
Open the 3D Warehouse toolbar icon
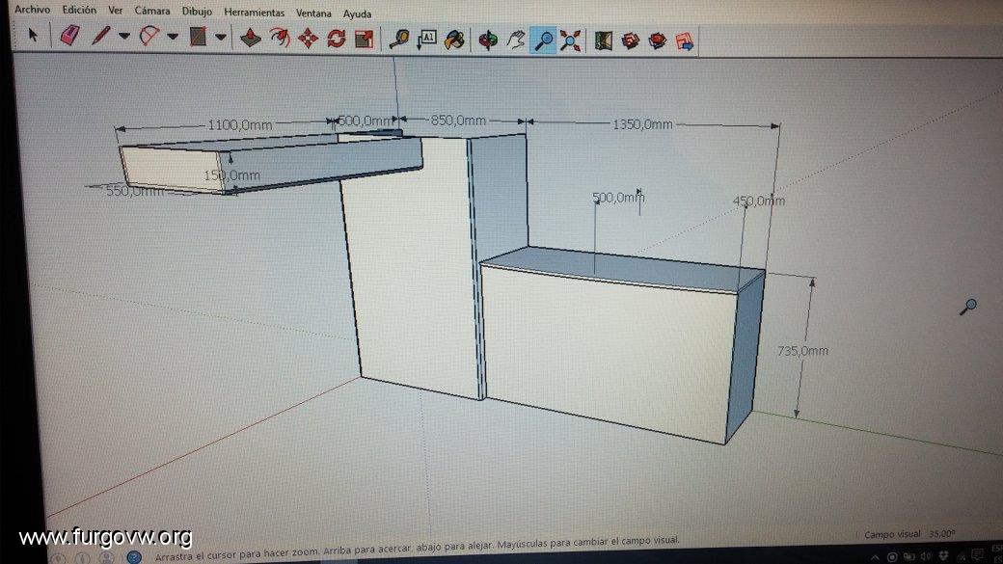tap(603, 40)
